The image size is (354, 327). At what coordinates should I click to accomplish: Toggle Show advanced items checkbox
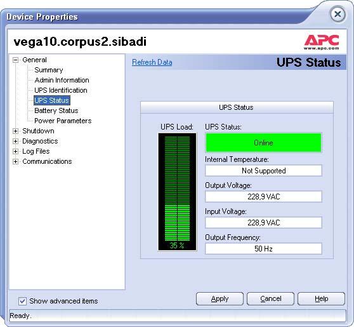point(22,301)
